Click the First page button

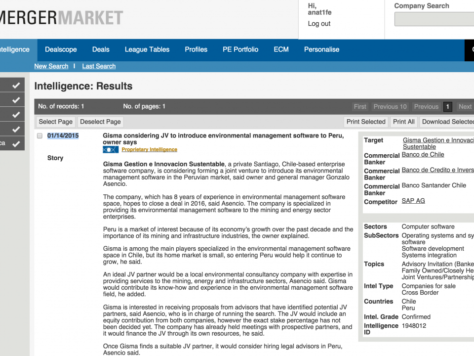coord(360,107)
